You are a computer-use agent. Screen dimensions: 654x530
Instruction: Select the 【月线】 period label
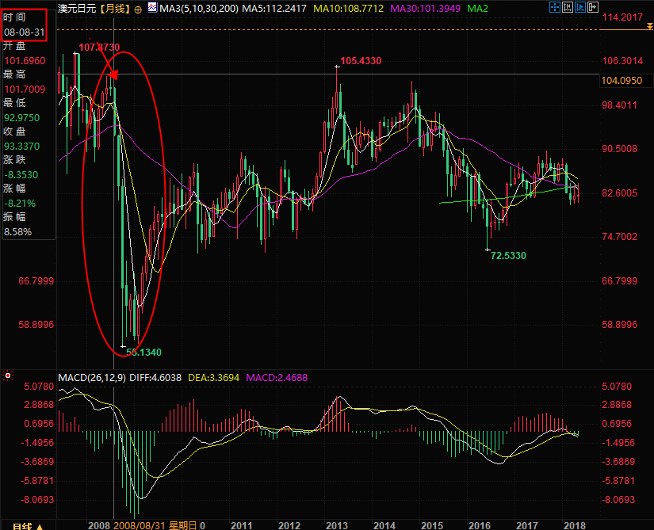tap(116, 9)
